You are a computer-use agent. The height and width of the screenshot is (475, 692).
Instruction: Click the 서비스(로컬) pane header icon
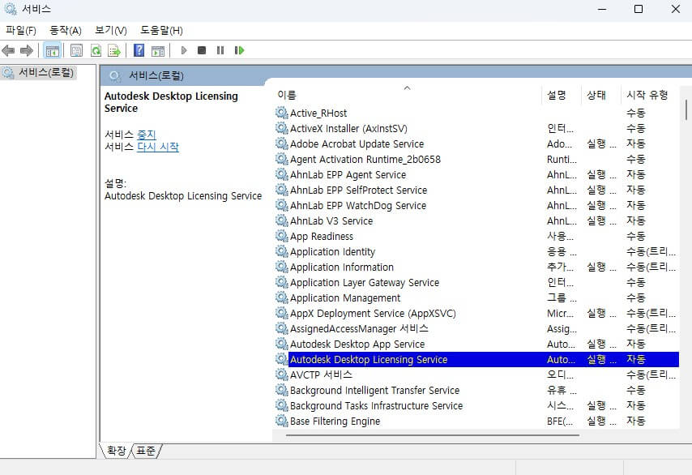(115, 76)
